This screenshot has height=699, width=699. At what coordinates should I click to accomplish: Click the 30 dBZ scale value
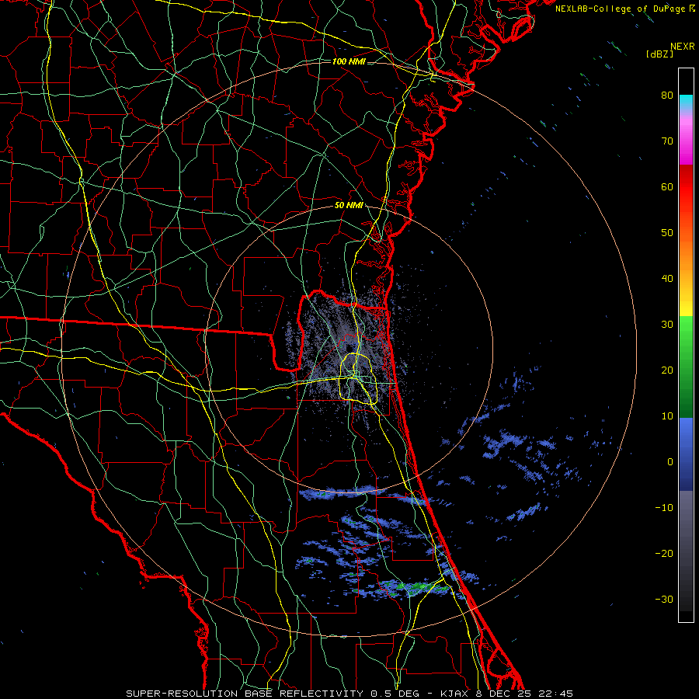pyautogui.click(x=667, y=324)
